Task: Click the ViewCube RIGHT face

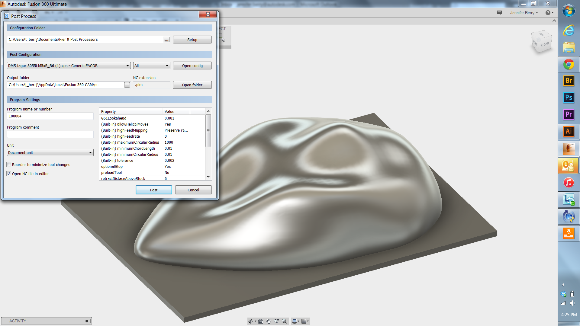Action: pyautogui.click(x=544, y=44)
